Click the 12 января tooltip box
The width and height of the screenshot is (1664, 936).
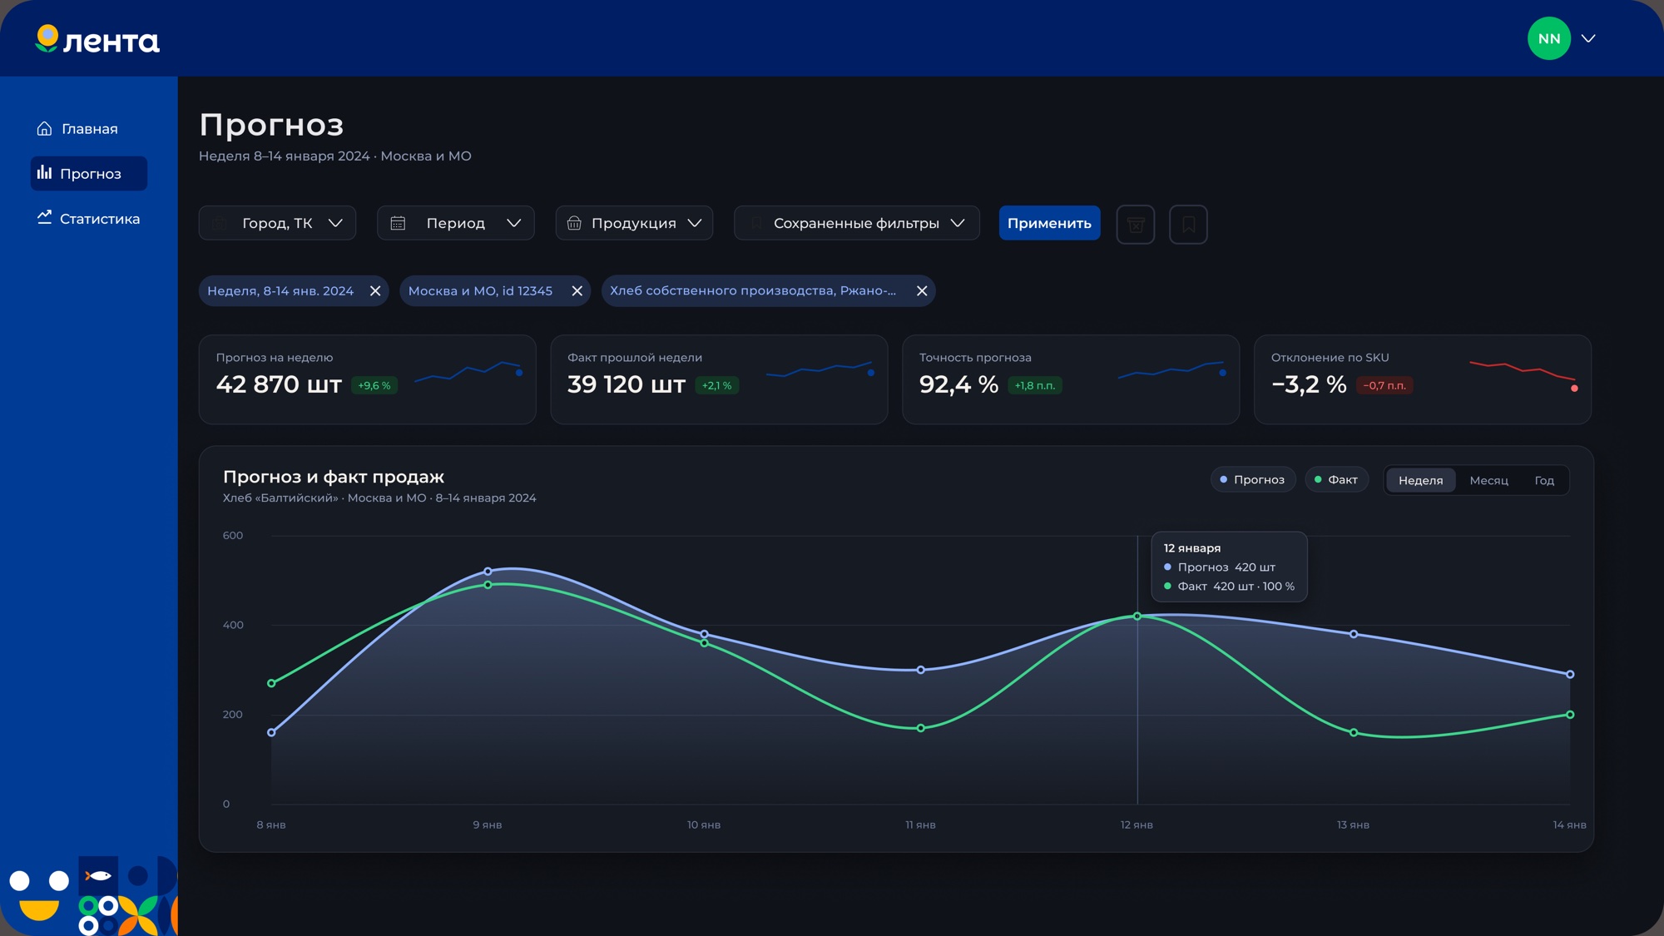point(1229,567)
